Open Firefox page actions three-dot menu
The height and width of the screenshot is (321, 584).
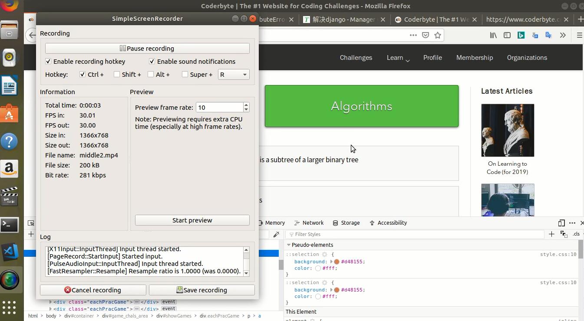[x=413, y=35]
